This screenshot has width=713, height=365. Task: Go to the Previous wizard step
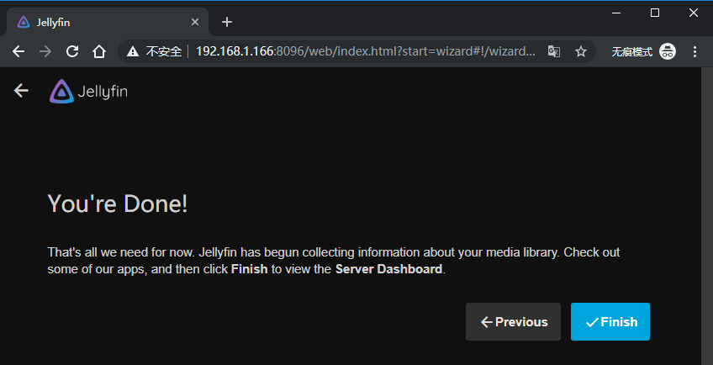(x=513, y=322)
